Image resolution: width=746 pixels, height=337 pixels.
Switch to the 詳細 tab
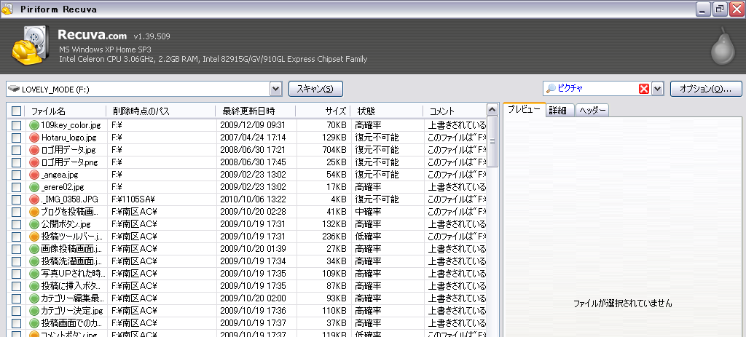point(560,111)
